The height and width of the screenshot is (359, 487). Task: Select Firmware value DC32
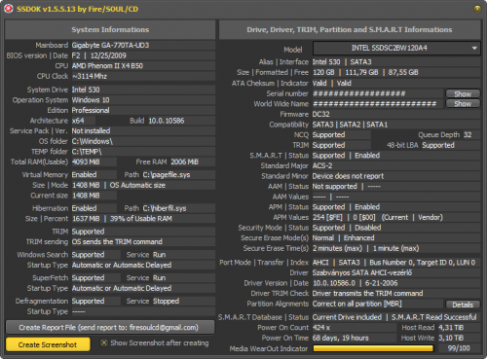[321, 114]
